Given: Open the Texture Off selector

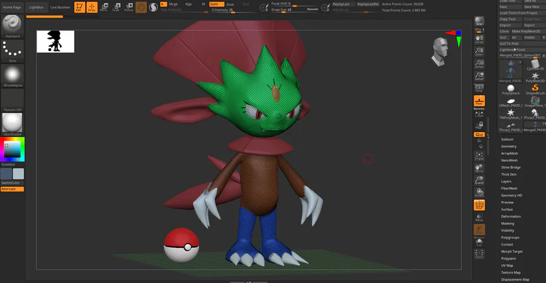Looking at the screenshot, I should tap(12, 100).
